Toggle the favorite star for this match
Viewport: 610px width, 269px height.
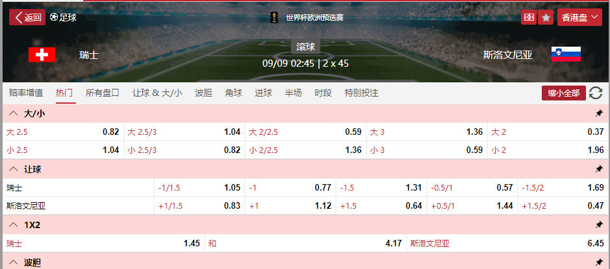pyautogui.click(x=546, y=18)
